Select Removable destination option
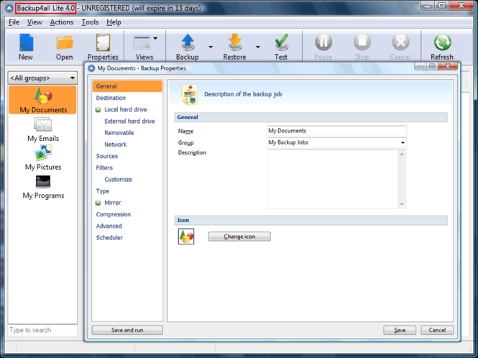478x358 pixels. [119, 133]
